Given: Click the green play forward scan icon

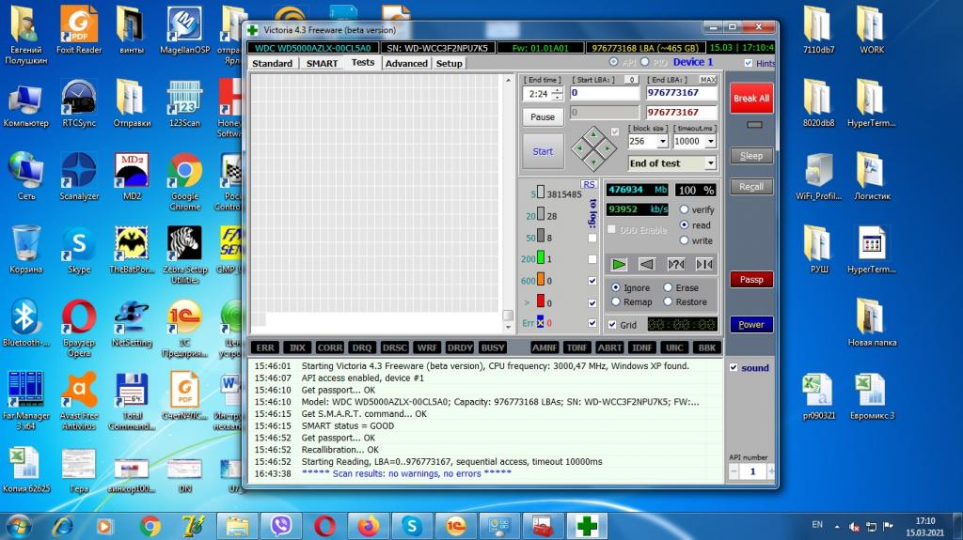Looking at the screenshot, I should click(619, 265).
